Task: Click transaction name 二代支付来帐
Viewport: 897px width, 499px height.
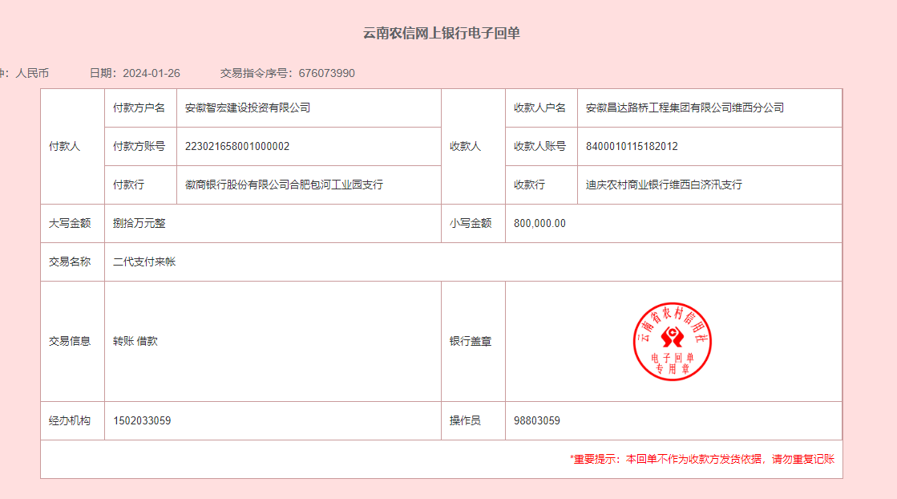Action: (x=144, y=262)
